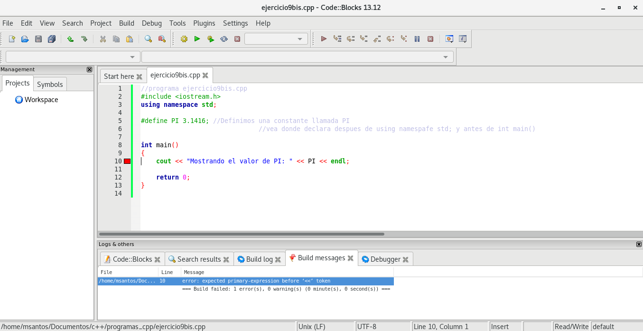Click the Find magnifier icon
Viewport: 643px width, 331px height.
point(148,39)
